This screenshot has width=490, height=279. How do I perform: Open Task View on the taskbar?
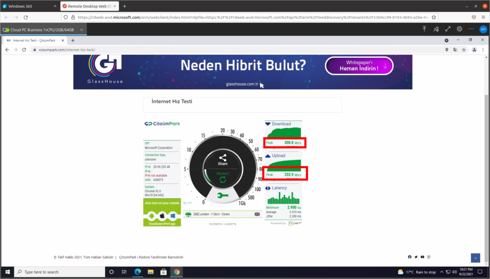coord(124,272)
